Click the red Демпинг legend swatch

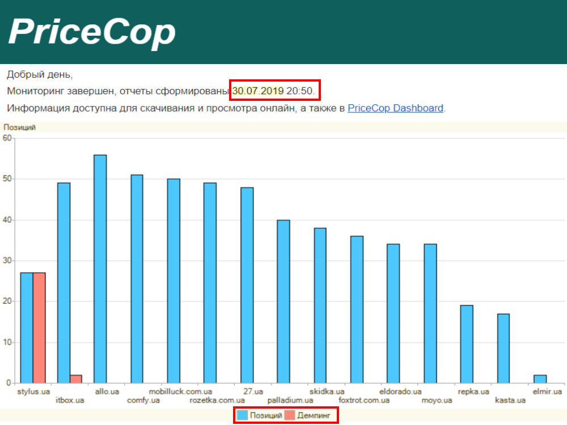click(x=290, y=415)
